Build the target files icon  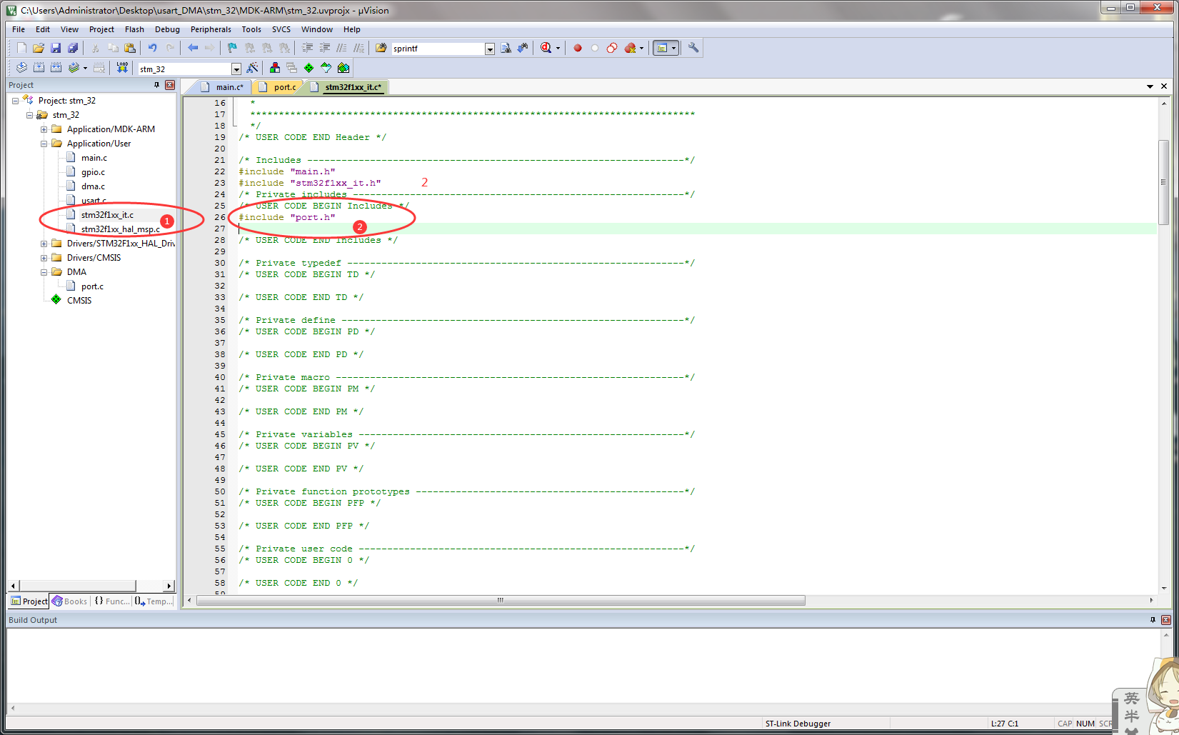coord(39,68)
